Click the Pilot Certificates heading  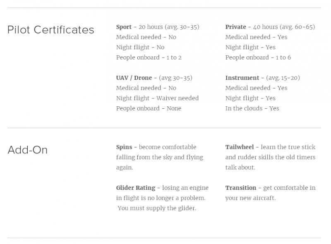[50, 30]
